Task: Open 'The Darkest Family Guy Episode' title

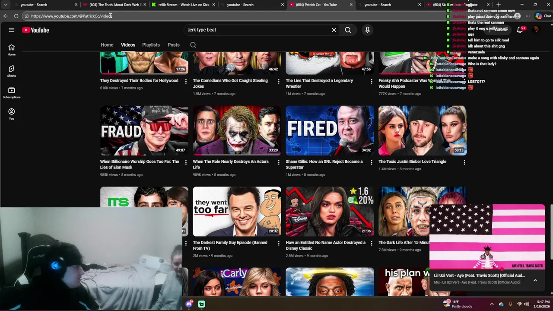Action: coord(230,245)
